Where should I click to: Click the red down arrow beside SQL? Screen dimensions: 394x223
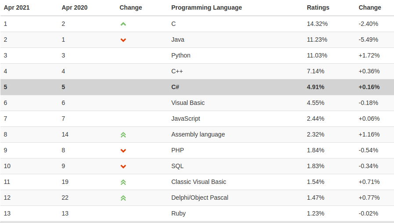[123, 166]
